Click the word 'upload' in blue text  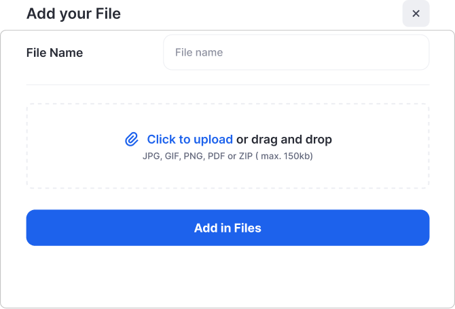point(213,140)
